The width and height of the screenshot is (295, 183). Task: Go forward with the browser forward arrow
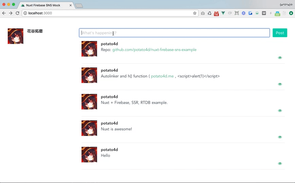[11, 13]
